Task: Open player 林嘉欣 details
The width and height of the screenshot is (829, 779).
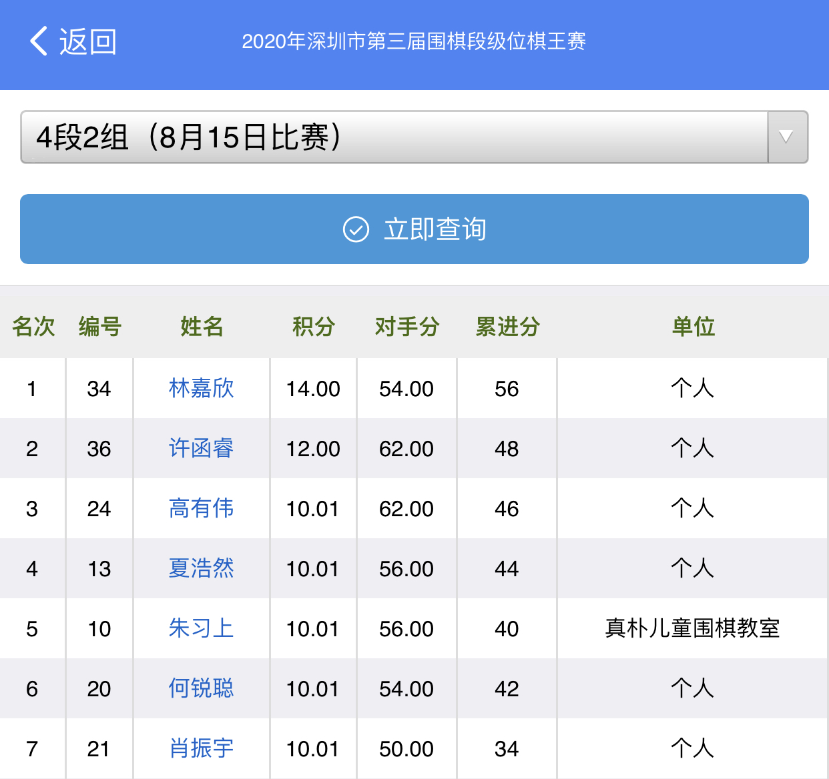Action: (201, 388)
